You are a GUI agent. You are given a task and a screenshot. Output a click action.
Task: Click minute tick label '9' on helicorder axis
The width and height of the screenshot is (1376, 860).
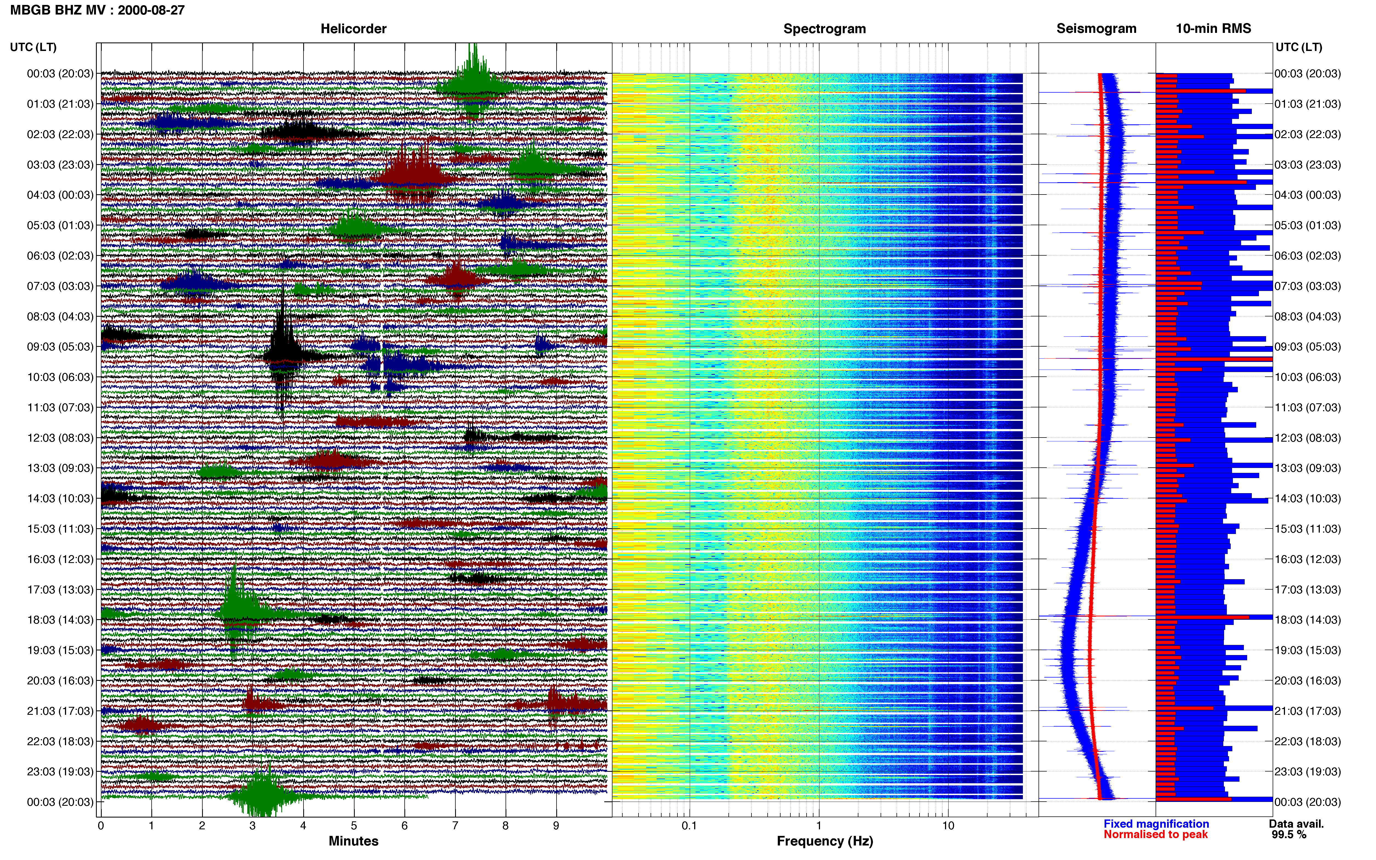(x=557, y=826)
